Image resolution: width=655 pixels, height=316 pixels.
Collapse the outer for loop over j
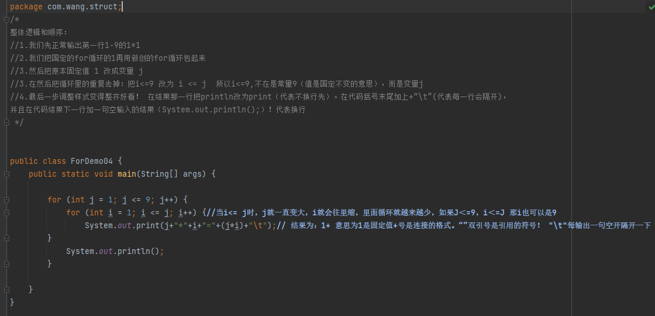click(x=6, y=200)
